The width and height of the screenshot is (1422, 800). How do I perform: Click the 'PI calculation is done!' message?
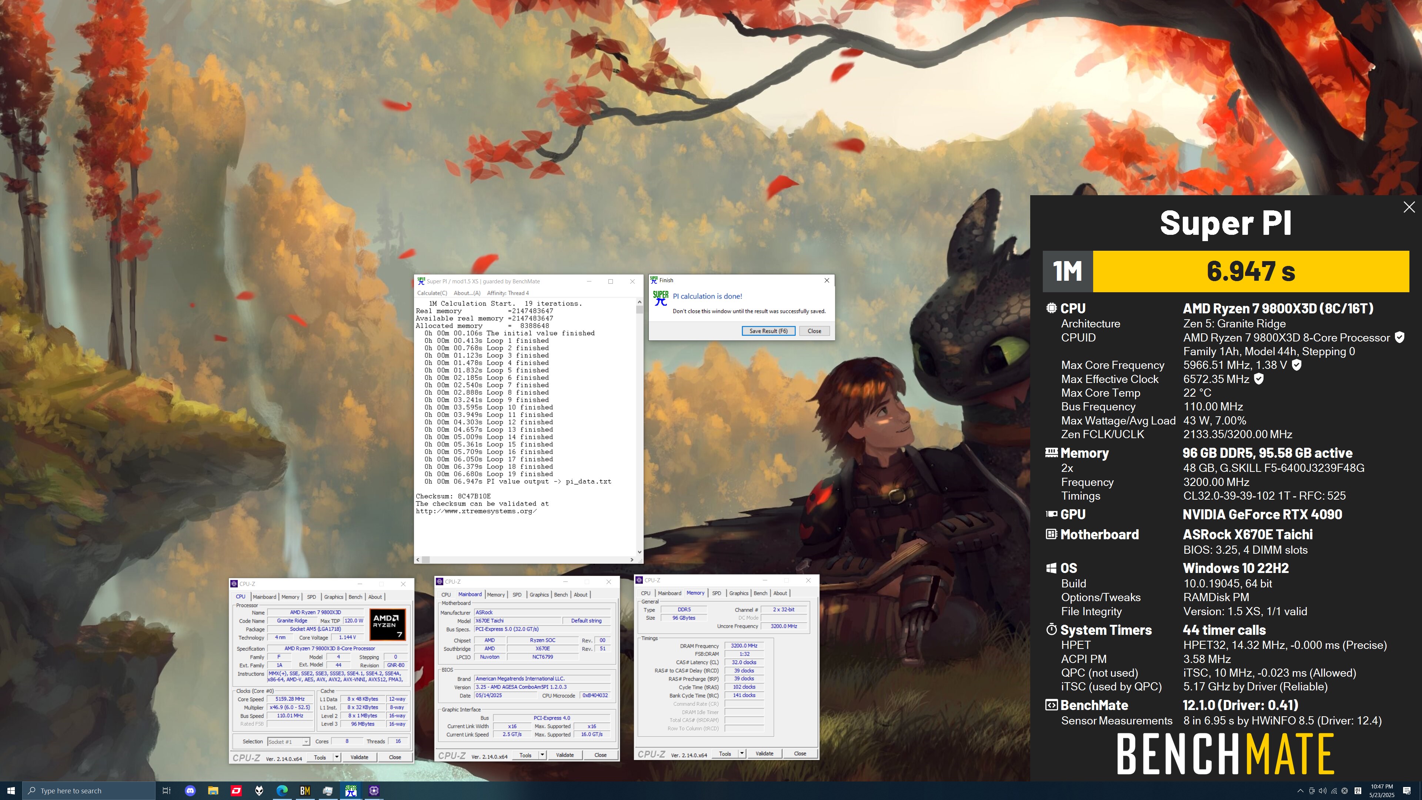pos(707,296)
